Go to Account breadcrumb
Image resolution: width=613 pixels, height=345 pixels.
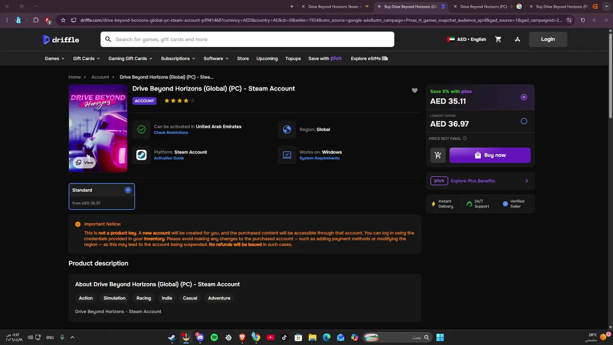tap(100, 77)
